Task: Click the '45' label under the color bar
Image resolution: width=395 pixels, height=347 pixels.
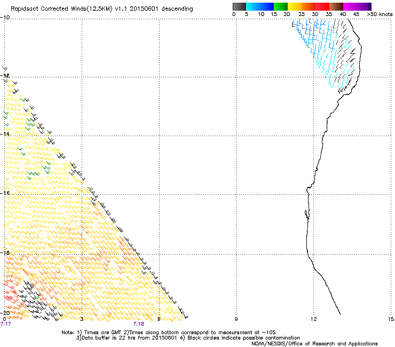Action: [356, 14]
